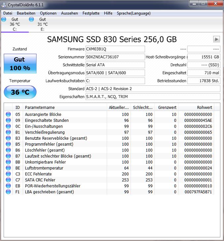Click the Aktueller... column header
Viewport: 224px width, 241px height.
point(119,108)
